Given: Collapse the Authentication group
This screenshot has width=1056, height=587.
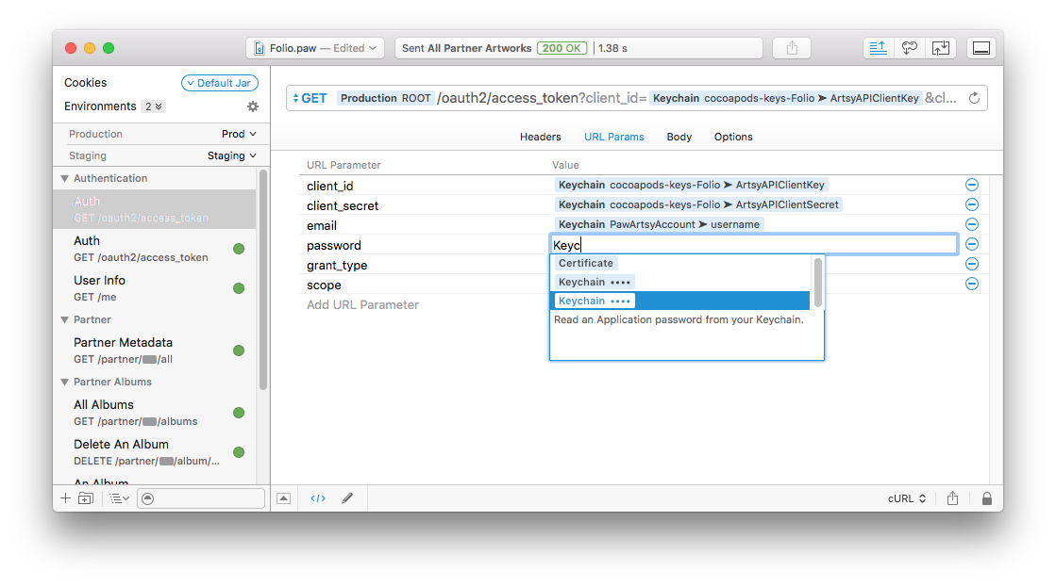Looking at the screenshot, I should [x=65, y=178].
